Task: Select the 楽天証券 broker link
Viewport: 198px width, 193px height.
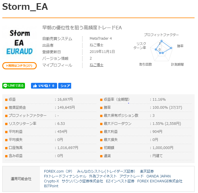Action: click(147, 171)
